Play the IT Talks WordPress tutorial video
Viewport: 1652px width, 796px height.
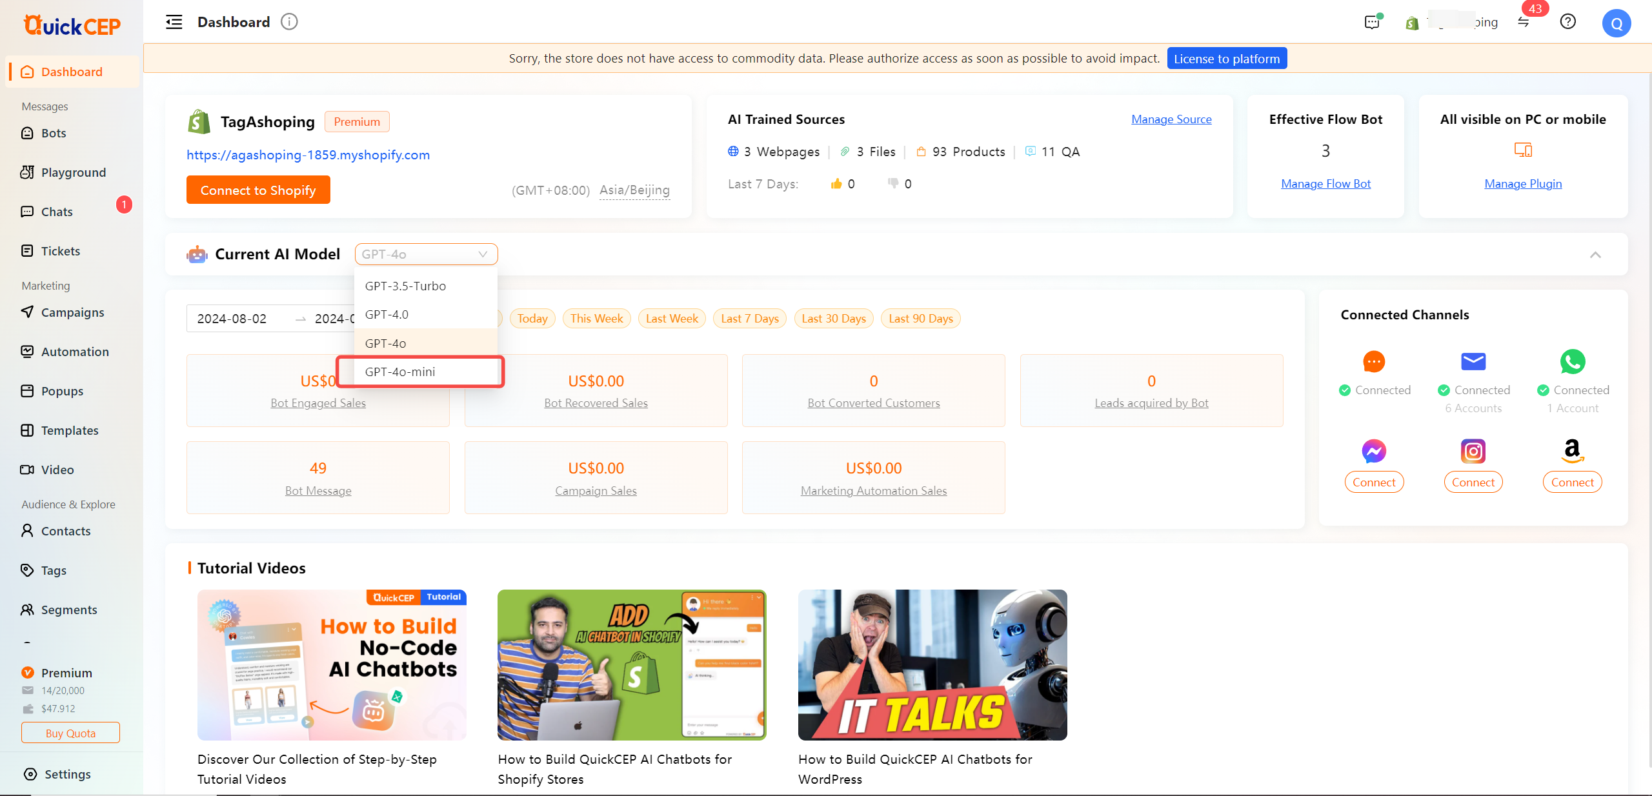click(x=932, y=664)
